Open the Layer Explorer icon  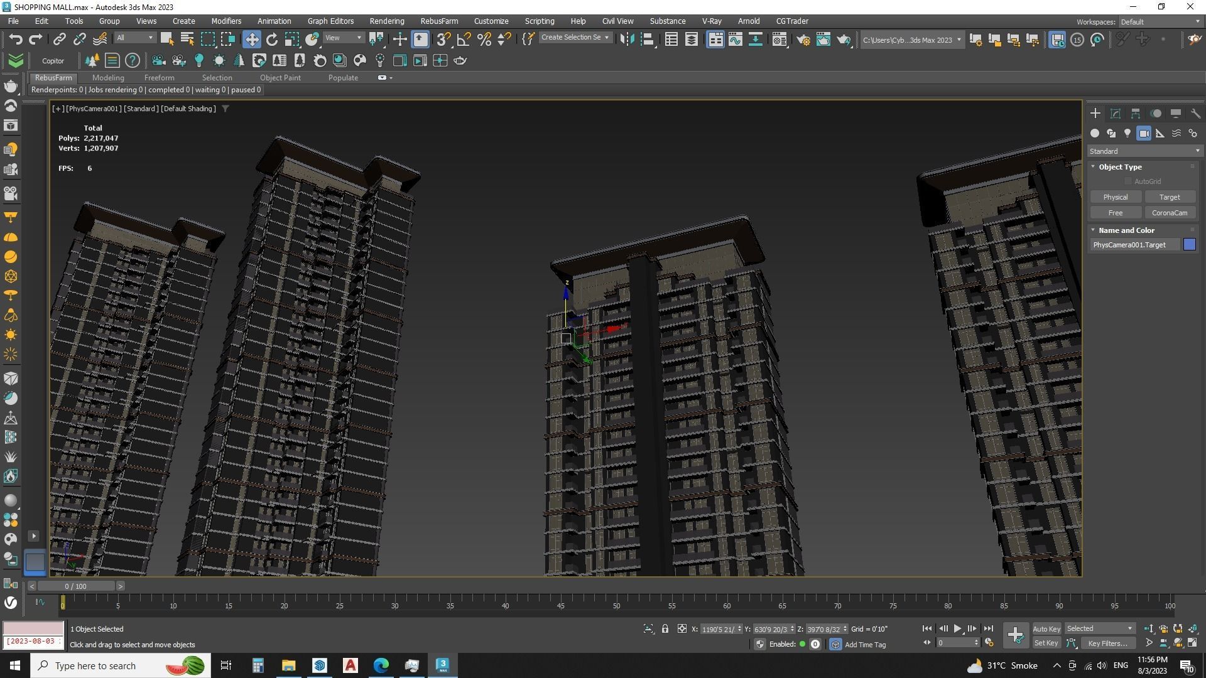click(692, 40)
